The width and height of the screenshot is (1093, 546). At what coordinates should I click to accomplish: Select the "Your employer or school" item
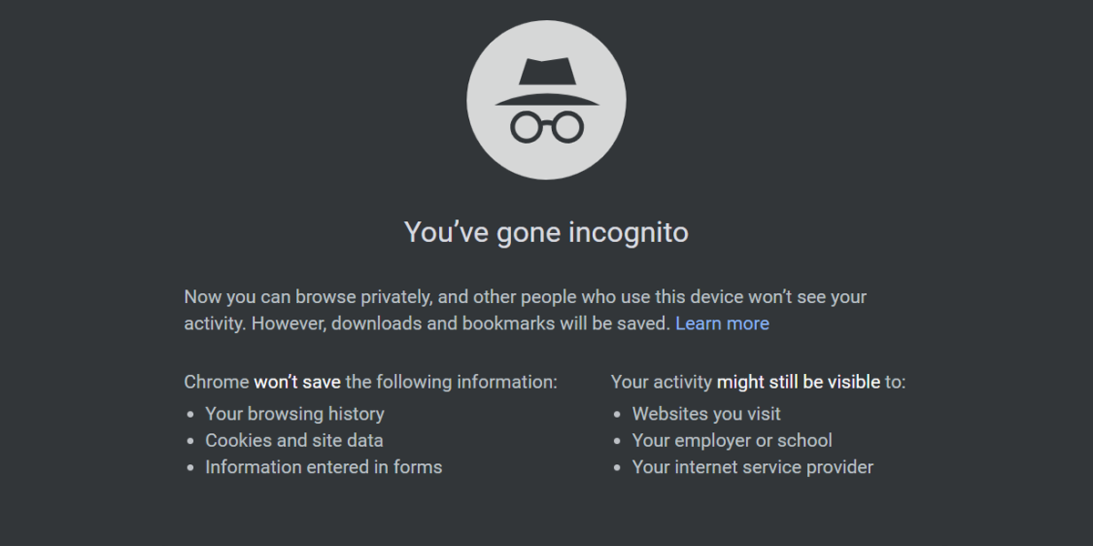(732, 440)
